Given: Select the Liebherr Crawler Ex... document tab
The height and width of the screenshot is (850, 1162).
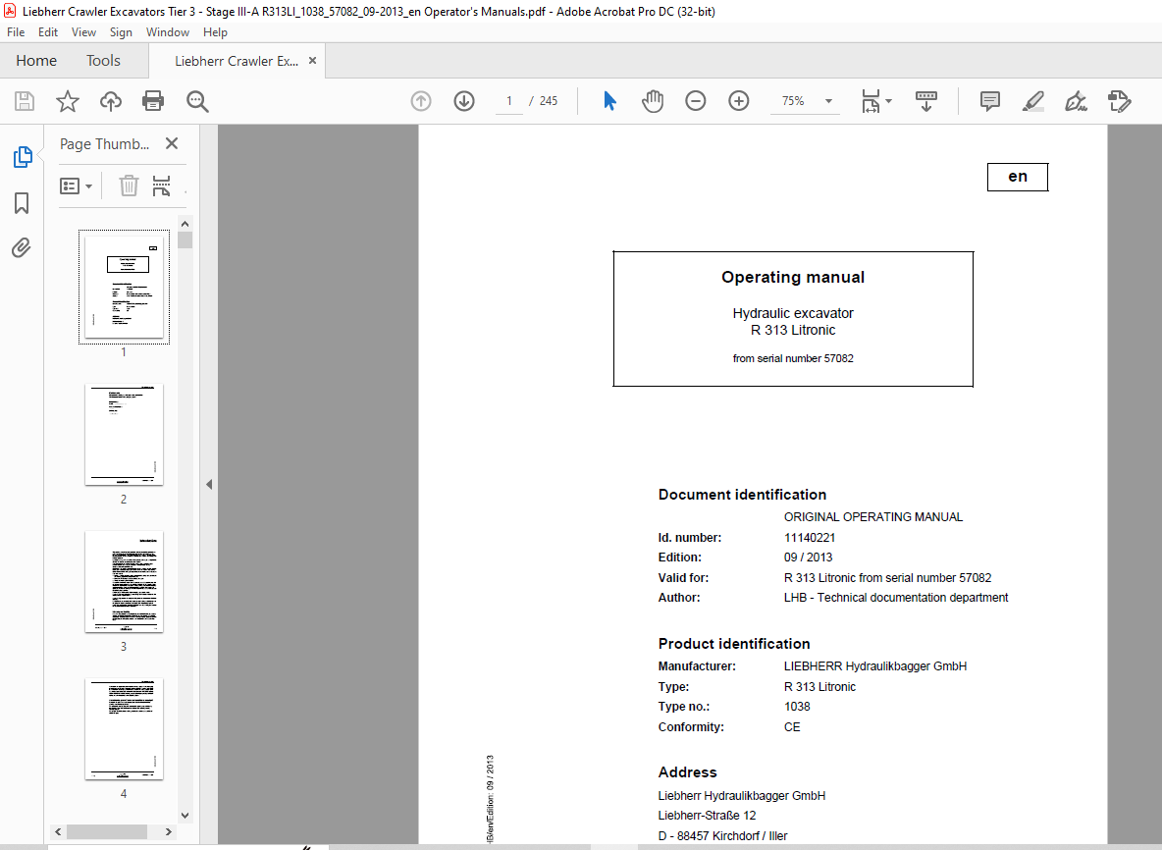Looking at the screenshot, I should (237, 61).
